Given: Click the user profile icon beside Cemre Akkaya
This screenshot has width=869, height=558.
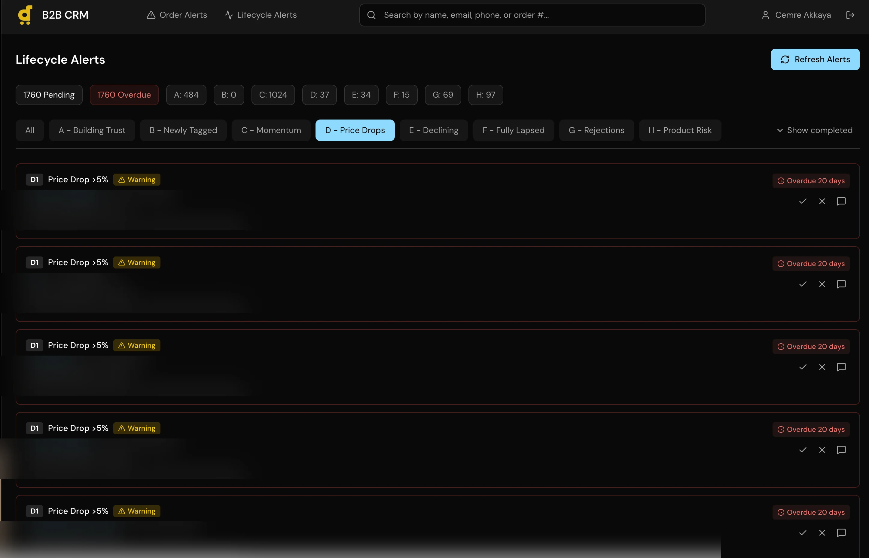Looking at the screenshot, I should pyautogui.click(x=766, y=15).
